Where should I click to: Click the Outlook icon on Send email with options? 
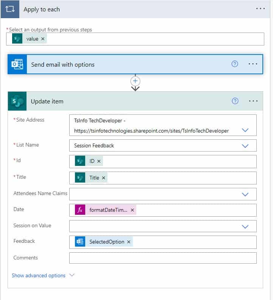(x=17, y=64)
